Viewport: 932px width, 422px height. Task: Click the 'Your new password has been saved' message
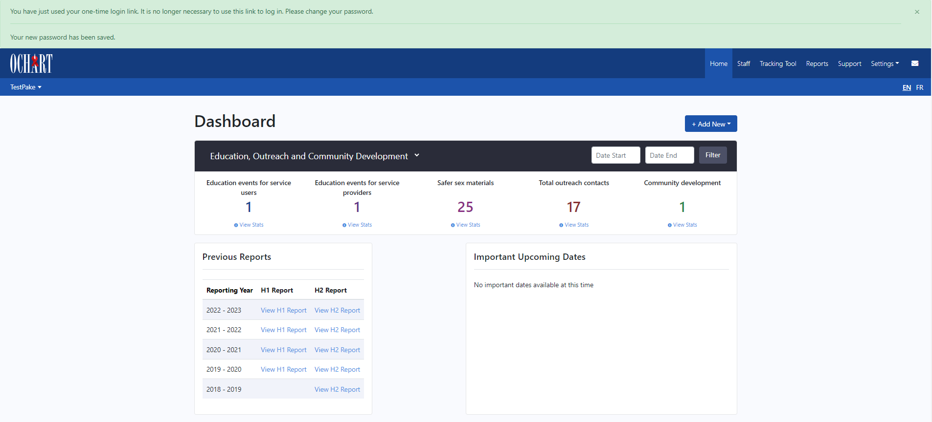point(63,37)
